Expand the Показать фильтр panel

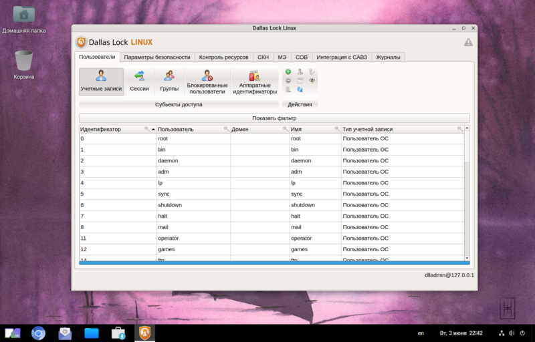[274, 118]
